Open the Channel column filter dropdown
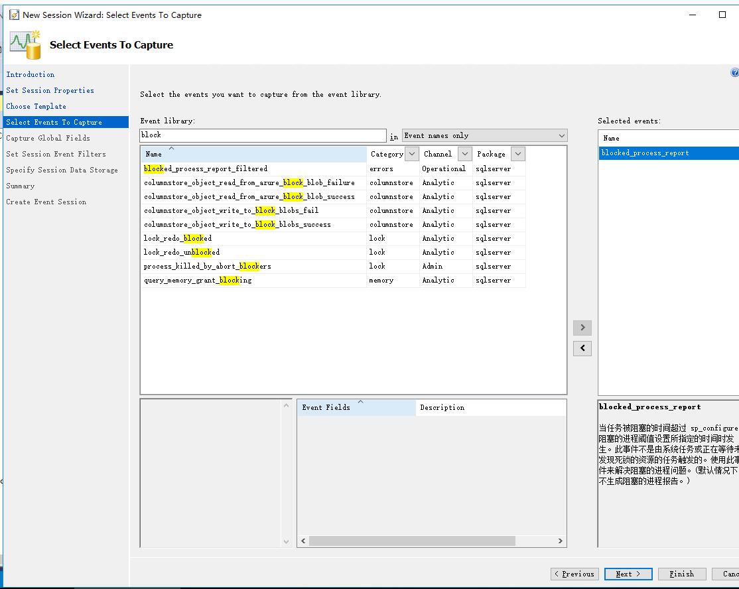 click(465, 154)
